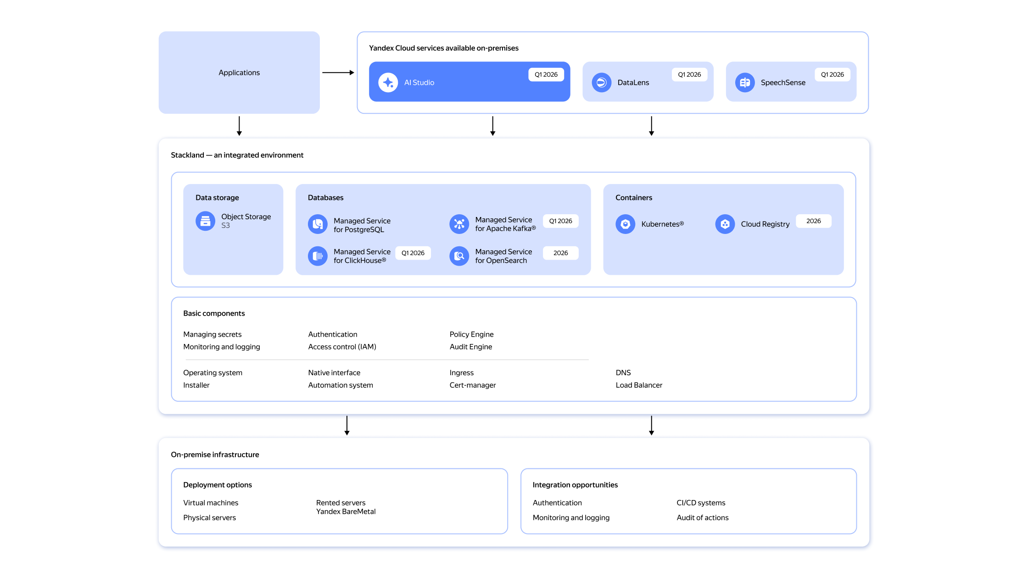Click the OpenSearch service icon
Image resolution: width=1028 pixels, height=578 pixels.
(459, 256)
